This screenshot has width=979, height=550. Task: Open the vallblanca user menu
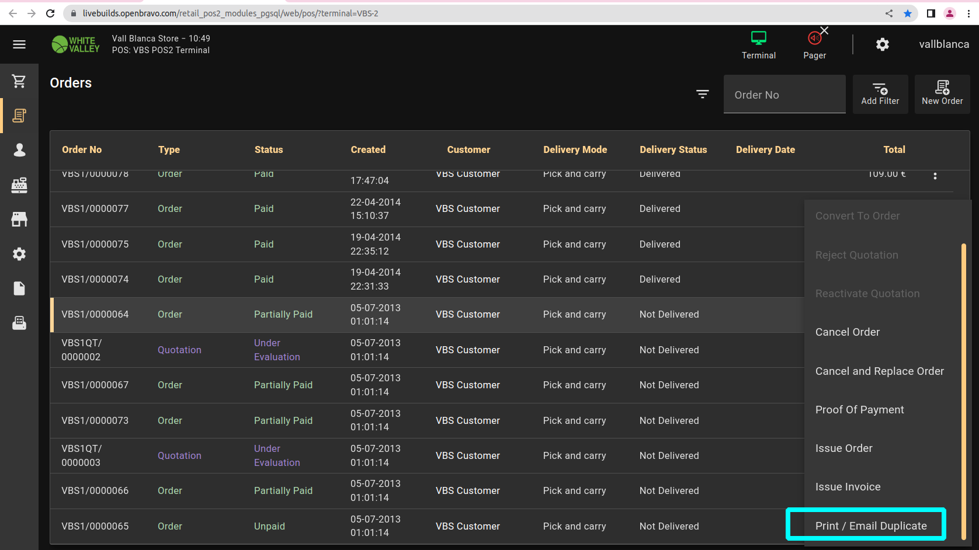(943, 44)
